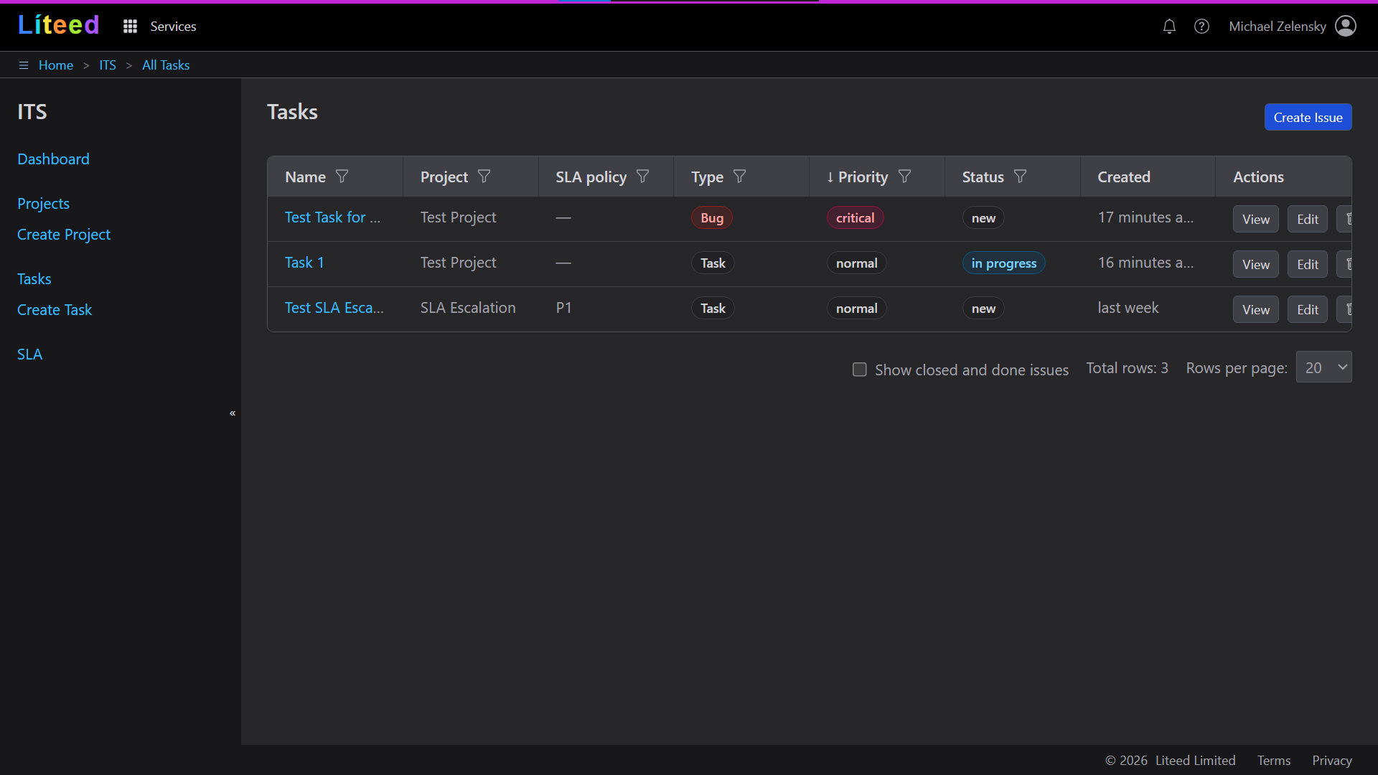This screenshot has height=775, width=1378.
Task: Click the SLA policy filter icon
Action: pyautogui.click(x=643, y=177)
